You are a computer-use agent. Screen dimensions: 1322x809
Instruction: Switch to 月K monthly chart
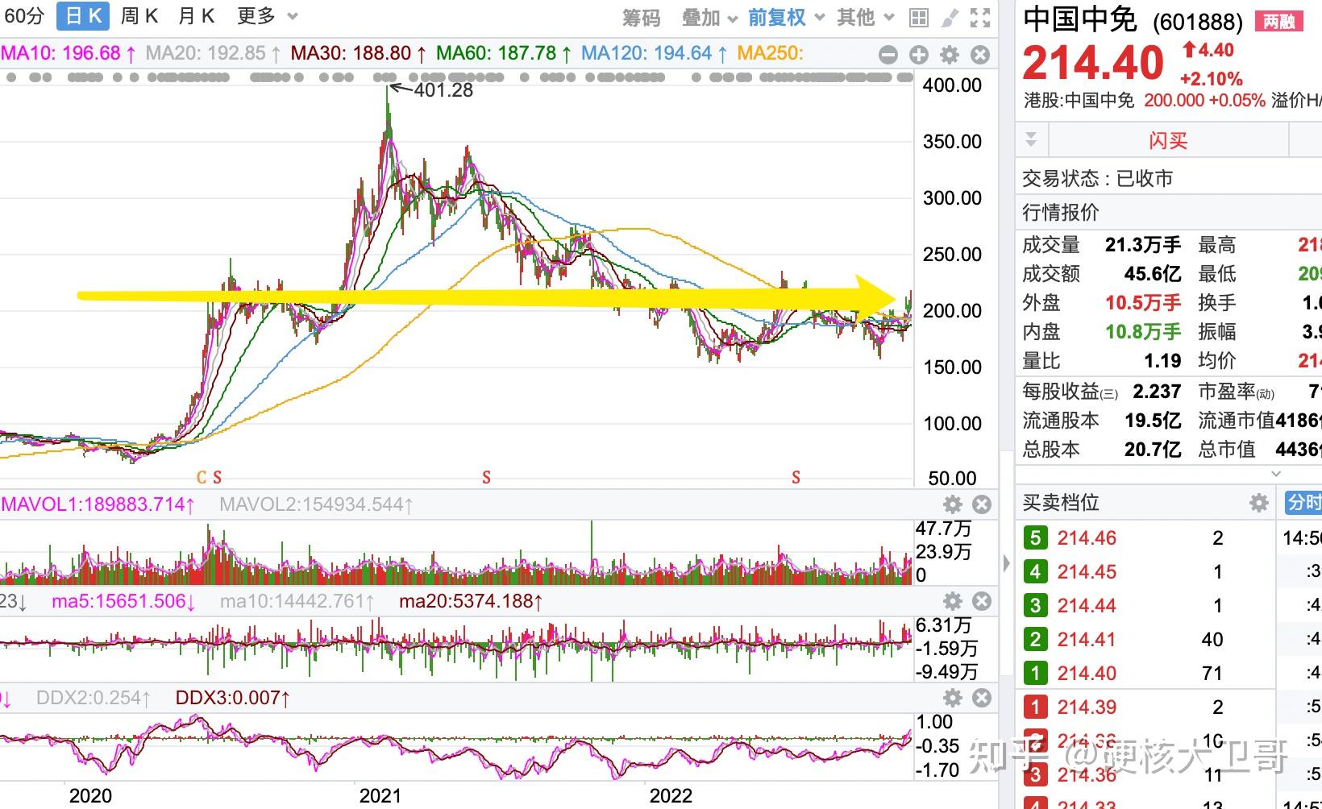tap(196, 16)
